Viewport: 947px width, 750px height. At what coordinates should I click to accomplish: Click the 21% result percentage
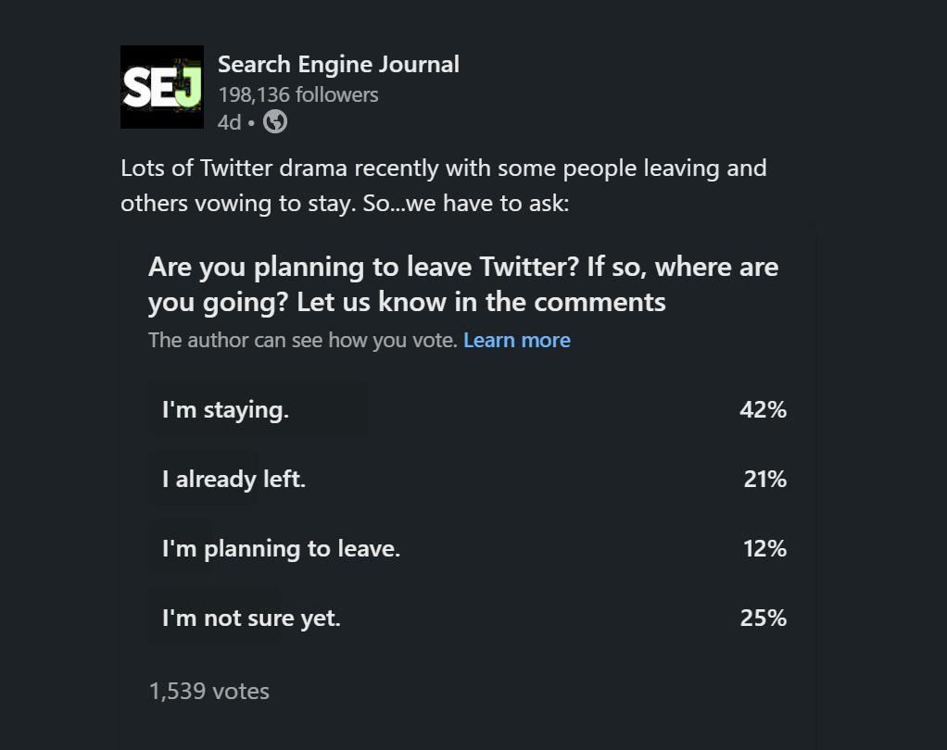(x=764, y=480)
